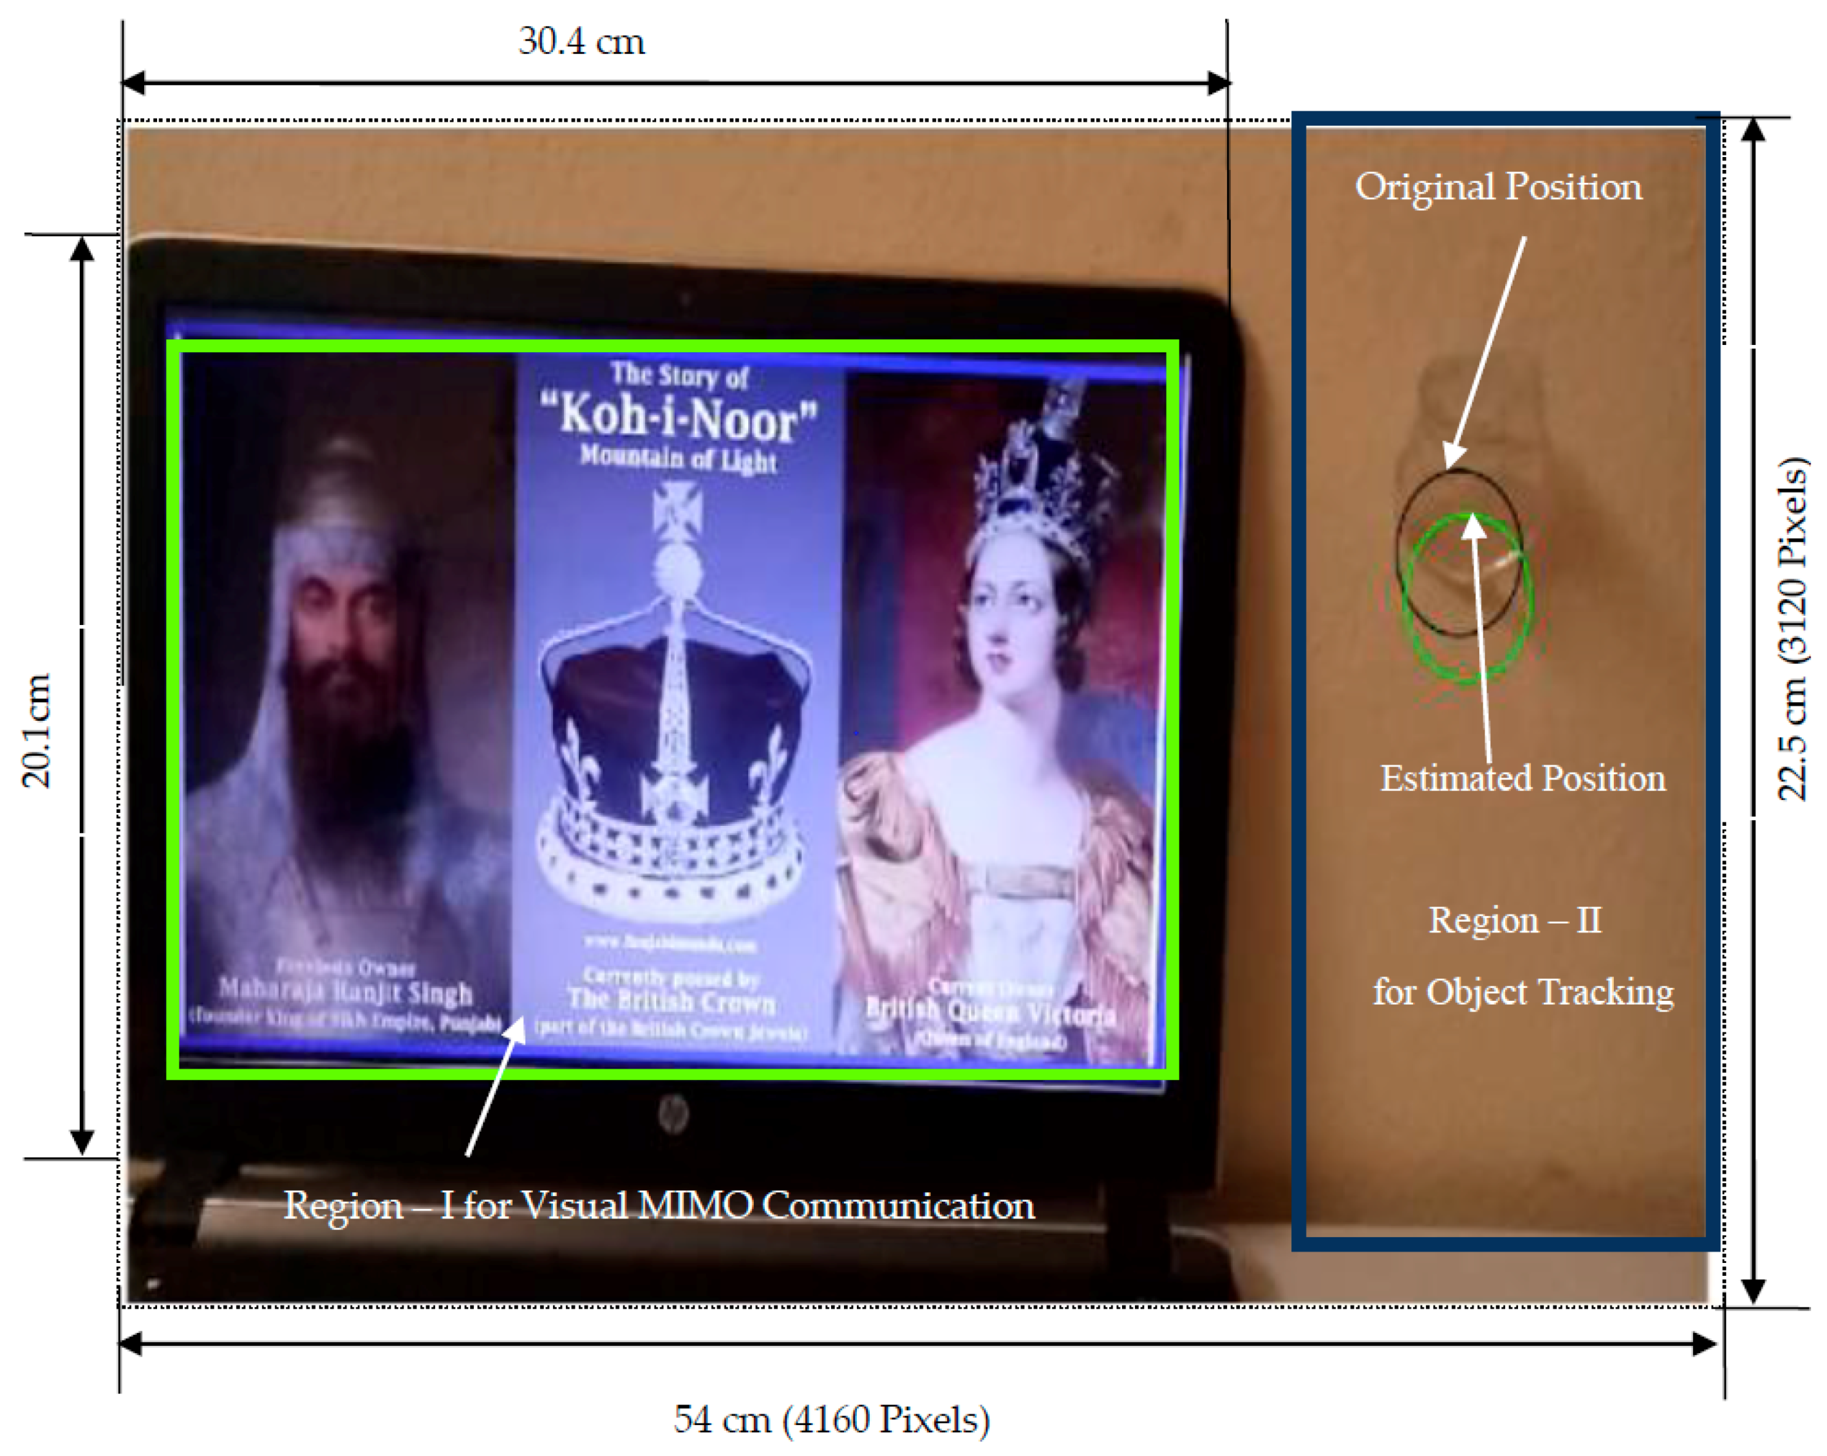The width and height of the screenshot is (1827, 1456).
Task: Click the arrow pointing from Original Position label
Action: 1487,351
